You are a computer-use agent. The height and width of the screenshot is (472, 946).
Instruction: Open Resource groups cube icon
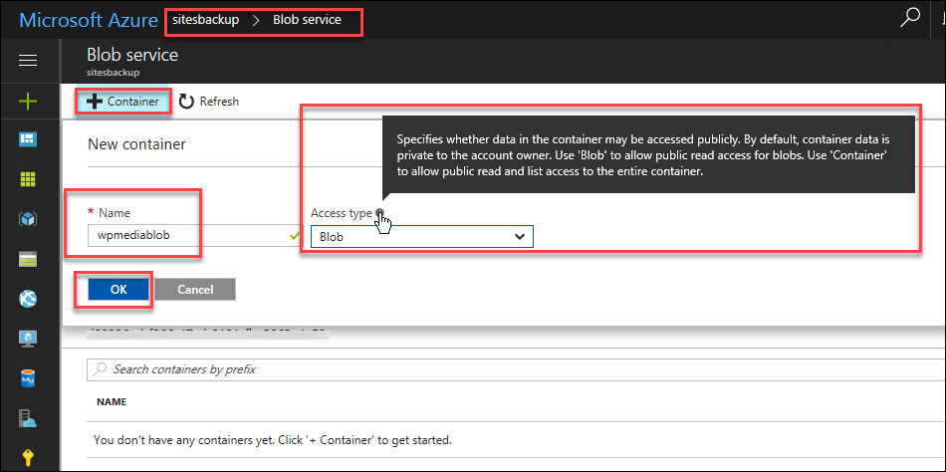tap(28, 219)
